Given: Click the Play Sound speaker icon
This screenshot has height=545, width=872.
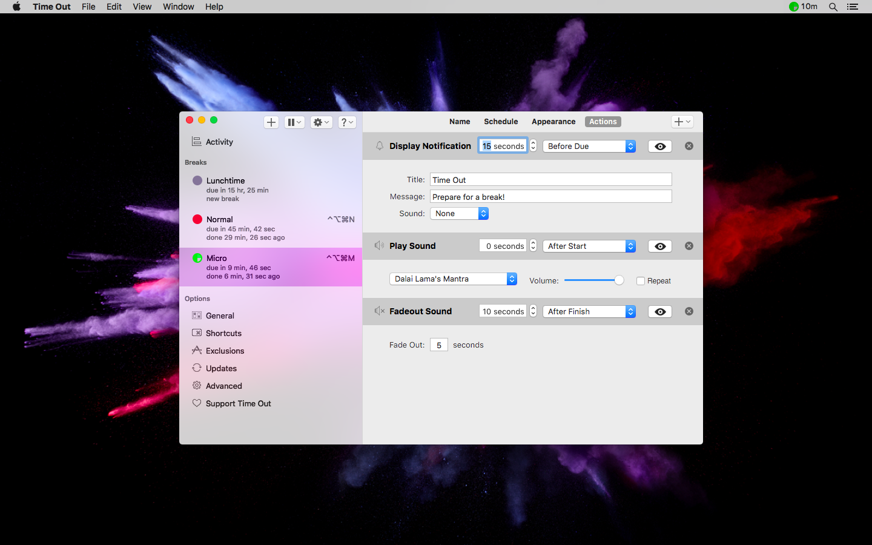Looking at the screenshot, I should tap(379, 245).
